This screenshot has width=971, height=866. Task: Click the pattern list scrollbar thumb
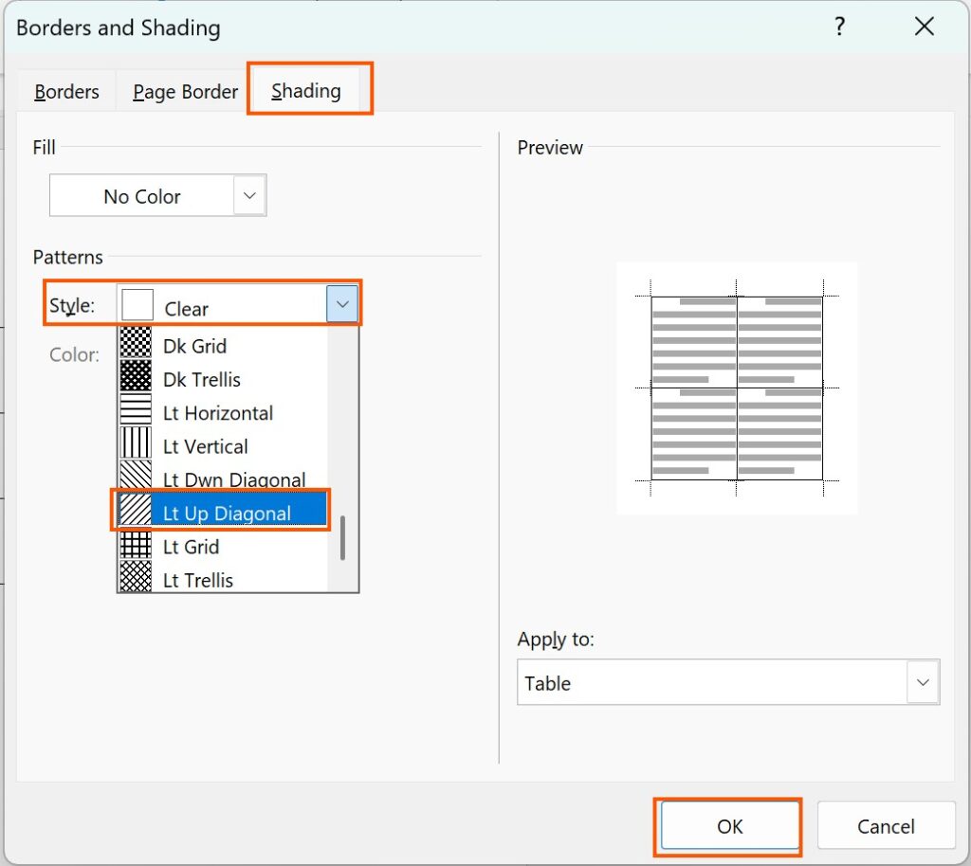(342, 537)
